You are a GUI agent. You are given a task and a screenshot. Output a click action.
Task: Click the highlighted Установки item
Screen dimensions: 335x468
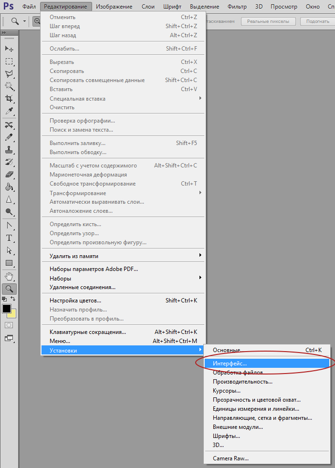point(123,350)
